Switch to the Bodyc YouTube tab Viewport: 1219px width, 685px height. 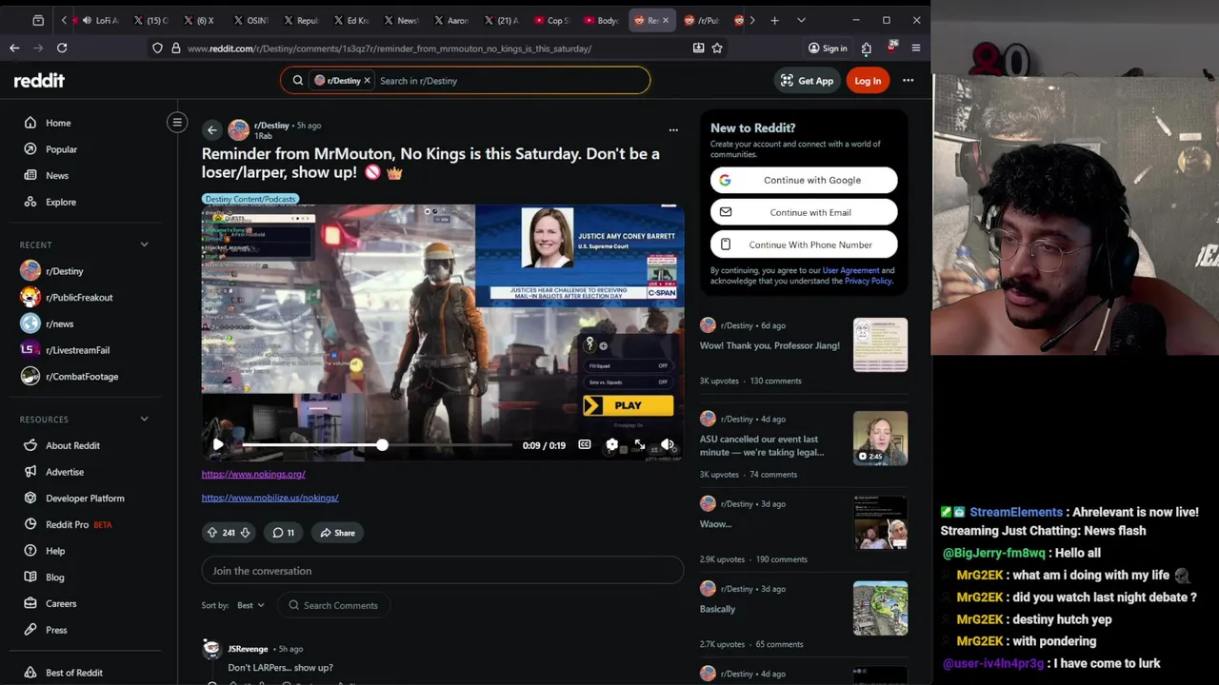tap(602, 20)
